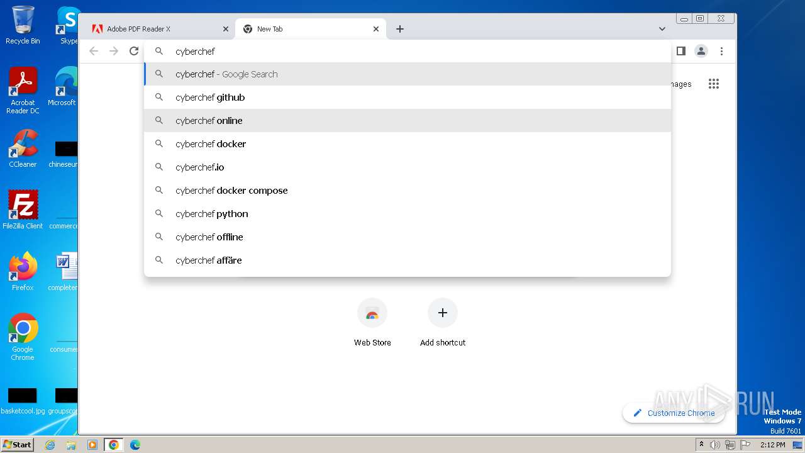Open the Chrome side panel icon
Image resolution: width=805 pixels, height=453 pixels.
pos(680,51)
